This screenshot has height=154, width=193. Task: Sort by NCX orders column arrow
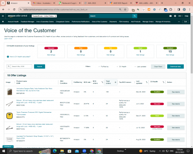(x=102, y=82)
